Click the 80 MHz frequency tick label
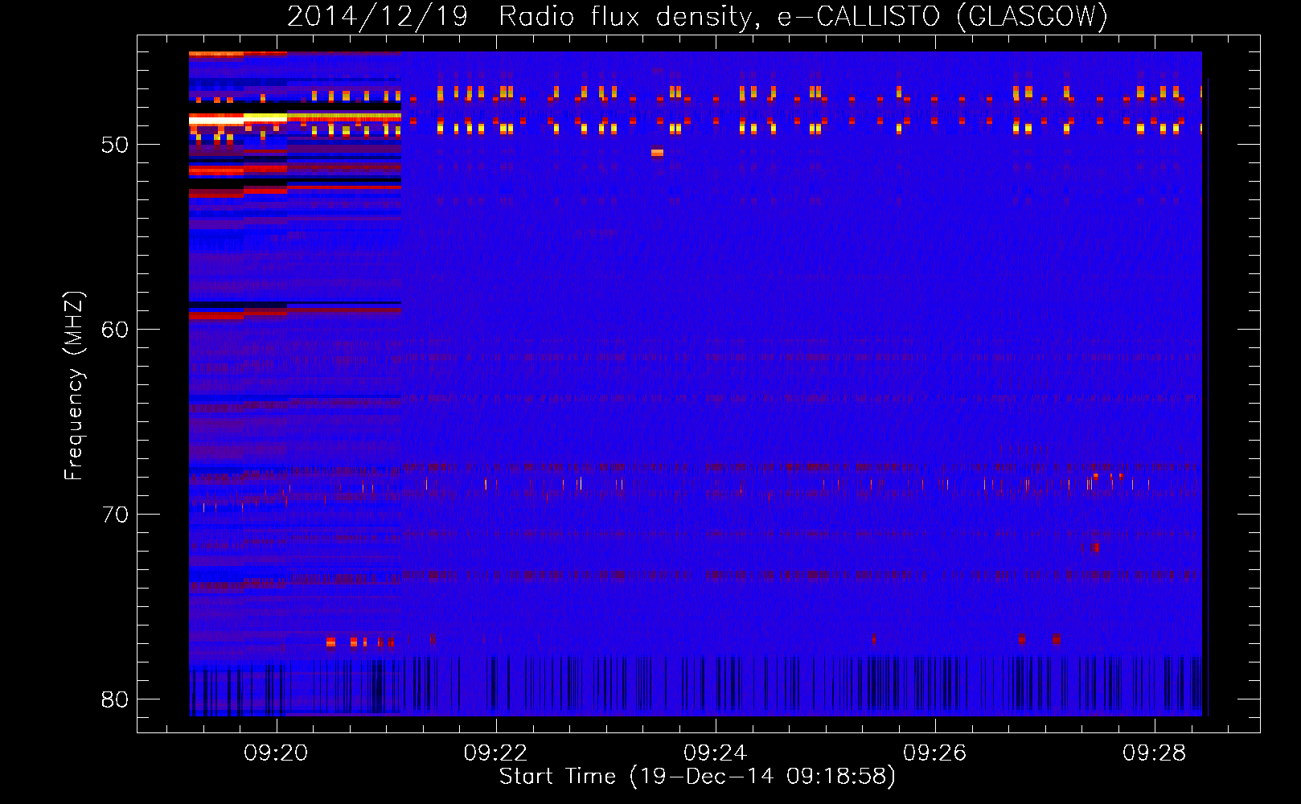The width and height of the screenshot is (1301, 804). [x=115, y=699]
